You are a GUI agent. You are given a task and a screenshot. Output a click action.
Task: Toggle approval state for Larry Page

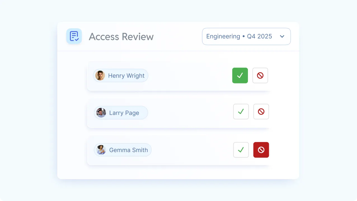tap(241, 111)
